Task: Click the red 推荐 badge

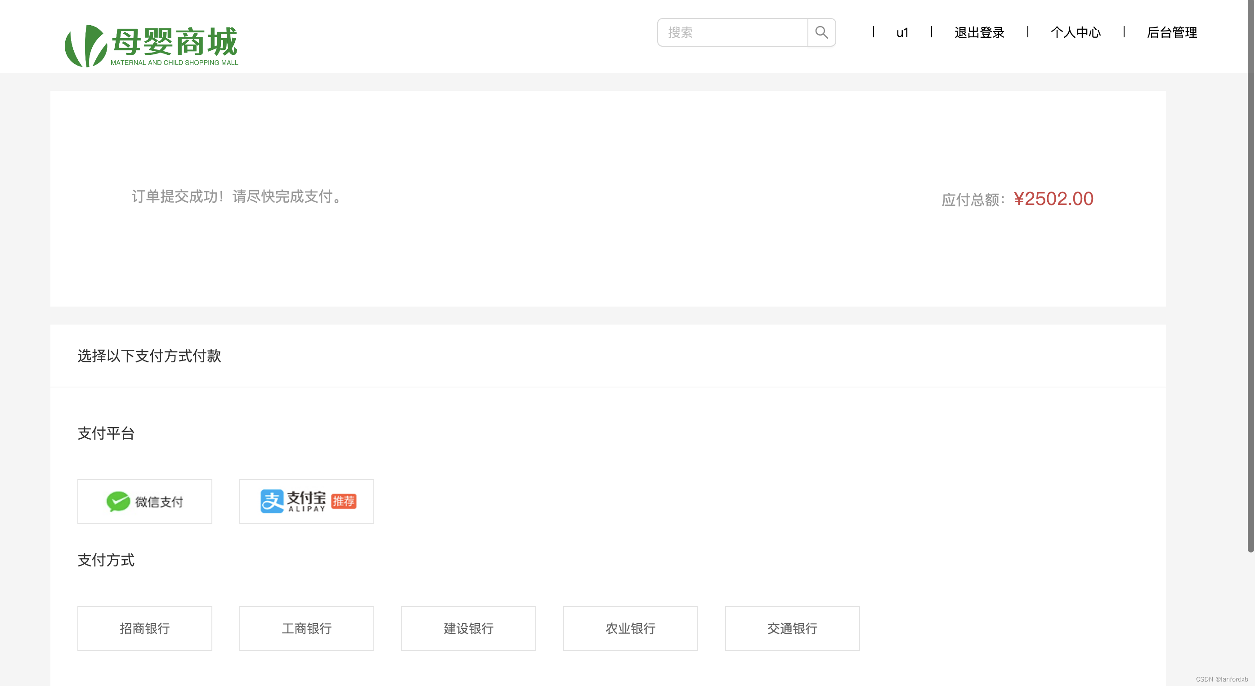Action: pyautogui.click(x=344, y=501)
